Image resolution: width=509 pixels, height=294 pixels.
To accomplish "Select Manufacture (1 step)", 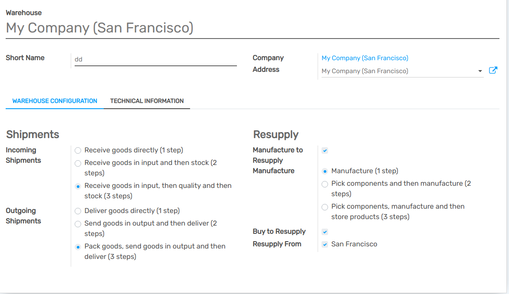I will click(325, 171).
